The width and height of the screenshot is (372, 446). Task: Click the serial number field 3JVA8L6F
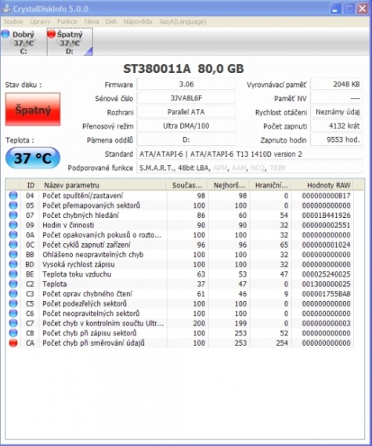click(186, 98)
